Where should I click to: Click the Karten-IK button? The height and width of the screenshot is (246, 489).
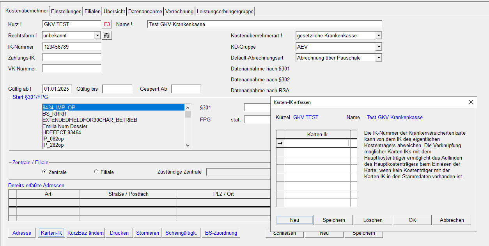coord(51,233)
